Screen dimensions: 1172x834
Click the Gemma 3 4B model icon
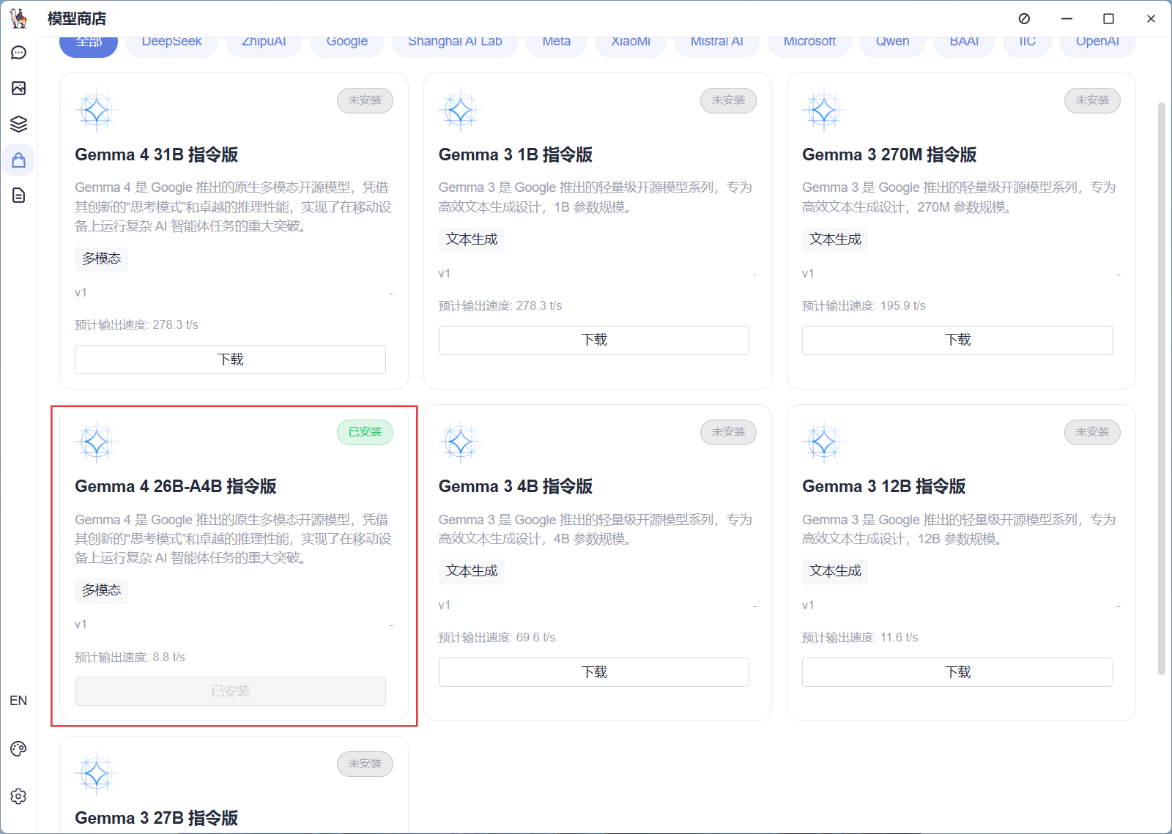(x=460, y=442)
